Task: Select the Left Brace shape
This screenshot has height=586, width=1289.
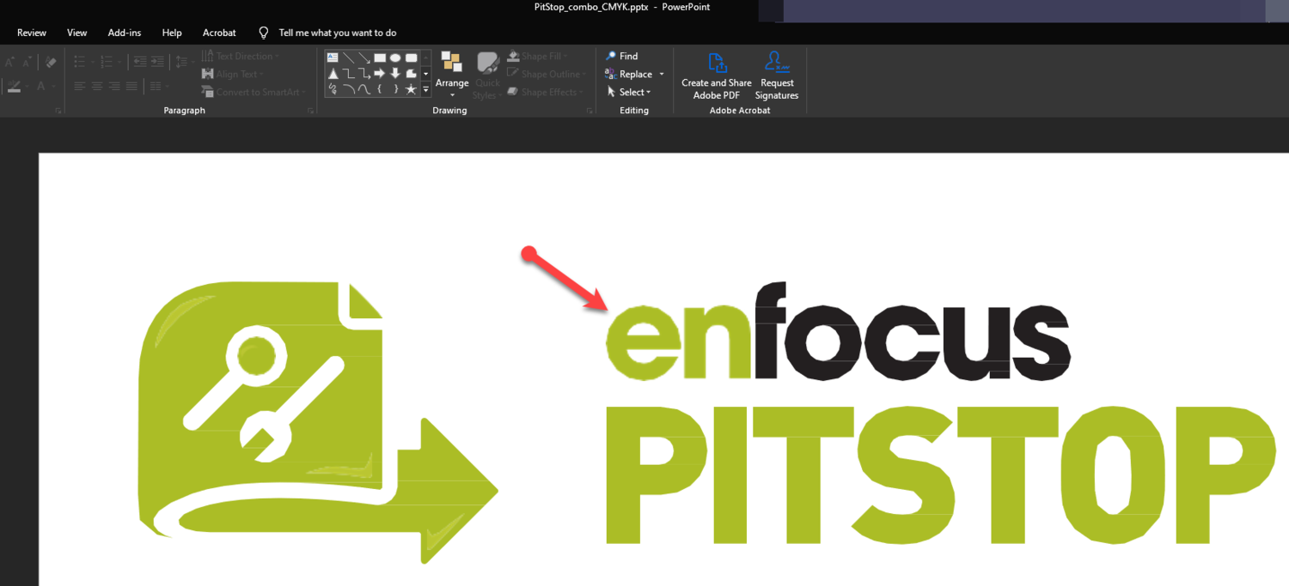Action: click(379, 89)
